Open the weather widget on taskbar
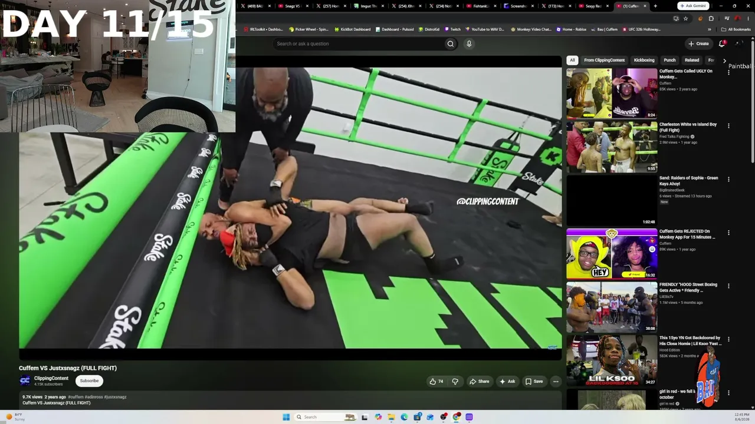 [x=15, y=417]
